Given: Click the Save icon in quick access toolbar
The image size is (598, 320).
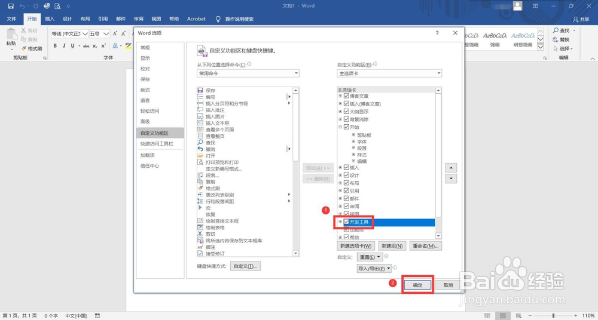Looking at the screenshot, I should (x=11, y=6).
